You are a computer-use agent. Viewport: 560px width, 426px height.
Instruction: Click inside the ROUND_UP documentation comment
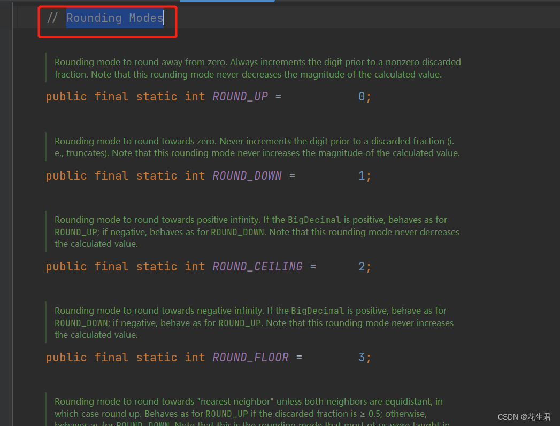coord(214,68)
